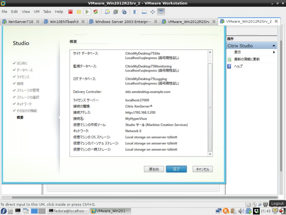Click the VM console horizontal scrollbar
This screenshot has width=286, height=215.
pyautogui.click(x=145, y=197)
